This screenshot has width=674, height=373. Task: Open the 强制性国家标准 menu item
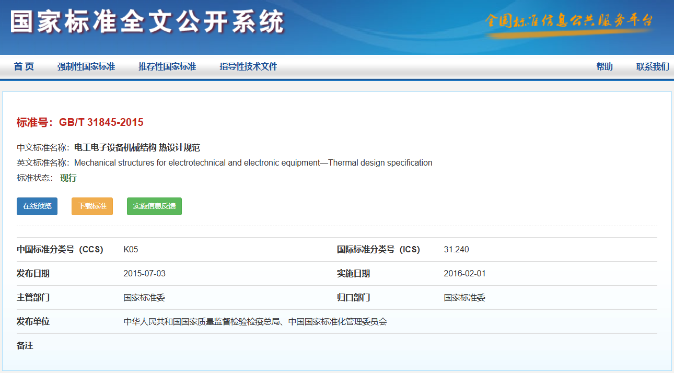86,67
